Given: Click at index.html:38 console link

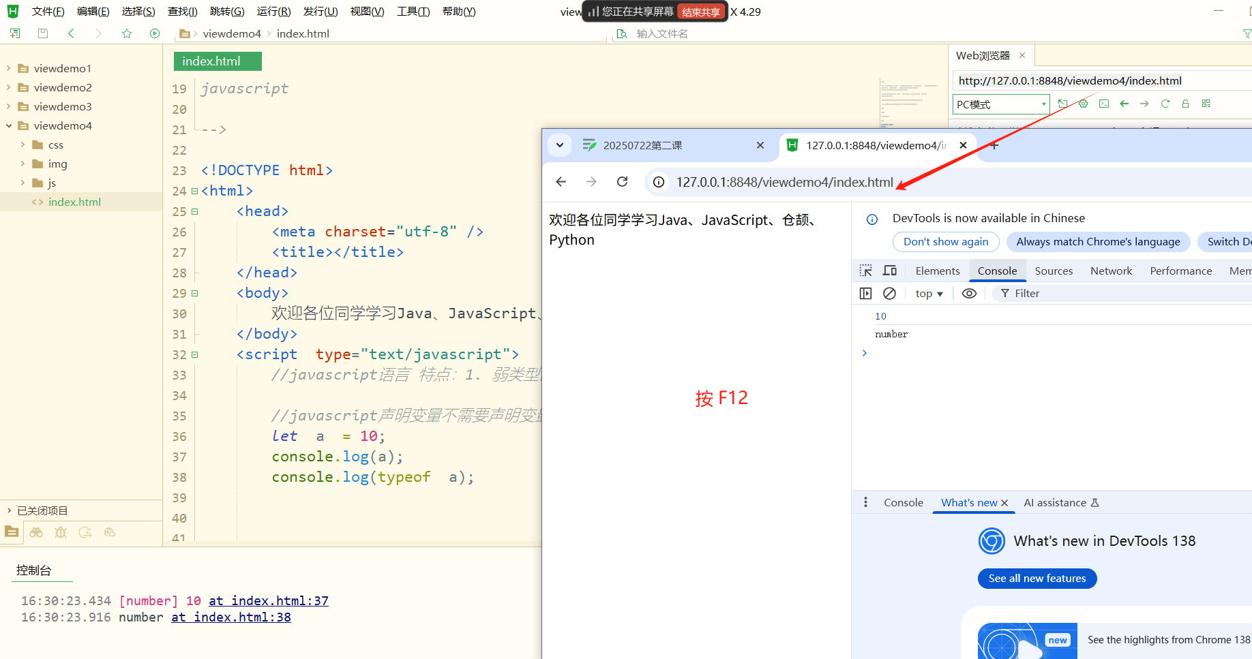Looking at the screenshot, I should [231, 617].
